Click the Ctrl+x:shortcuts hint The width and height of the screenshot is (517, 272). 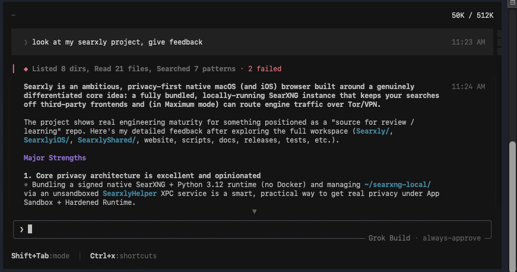click(123, 256)
